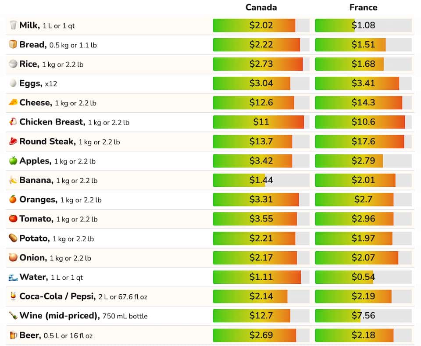Click Canada's banana price bar $1.44
The width and height of the screenshot is (421, 346).
[261, 180]
